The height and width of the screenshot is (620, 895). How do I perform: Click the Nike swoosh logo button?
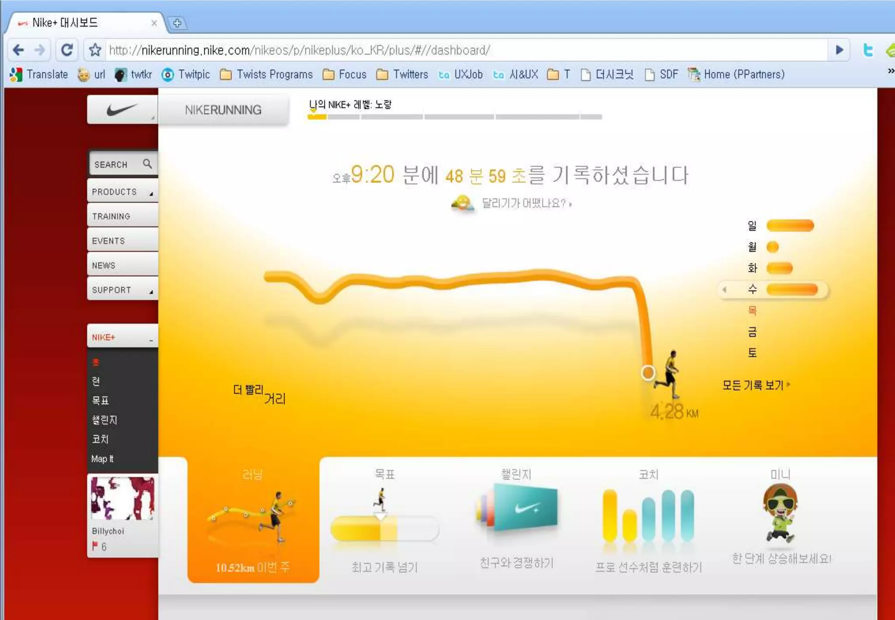tap(122, 109)
